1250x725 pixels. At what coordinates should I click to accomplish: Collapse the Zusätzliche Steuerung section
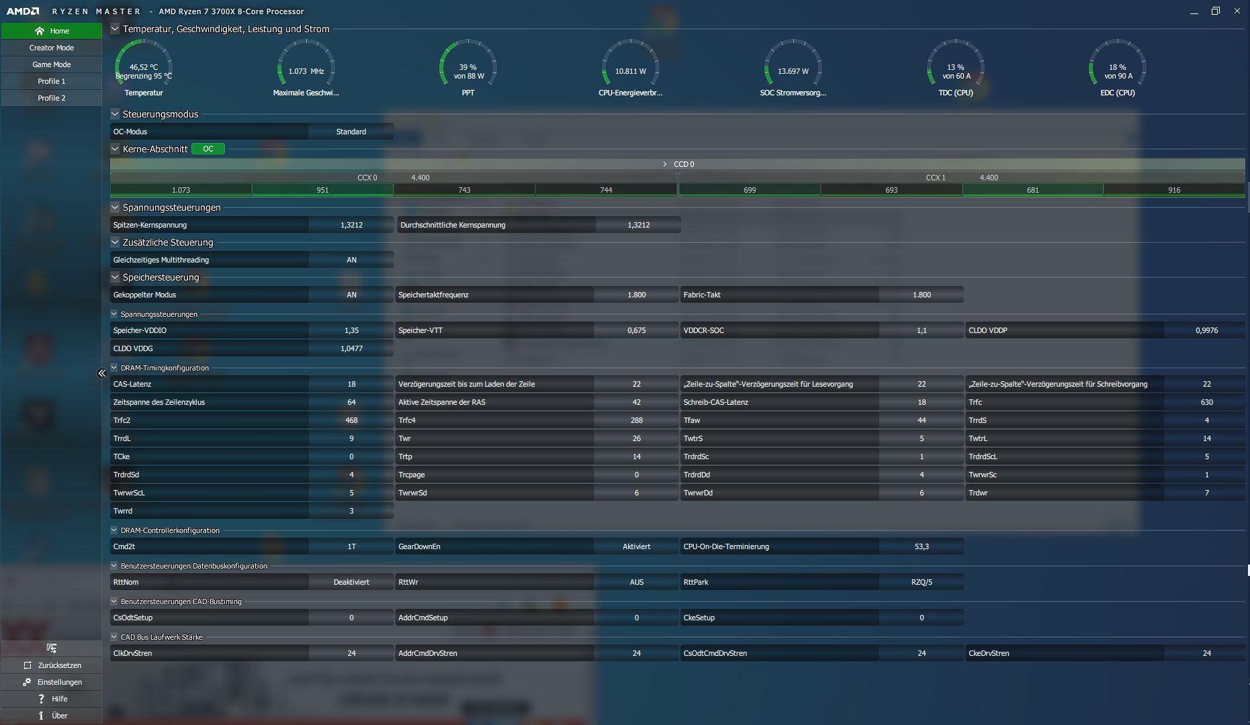click(115, 242)
